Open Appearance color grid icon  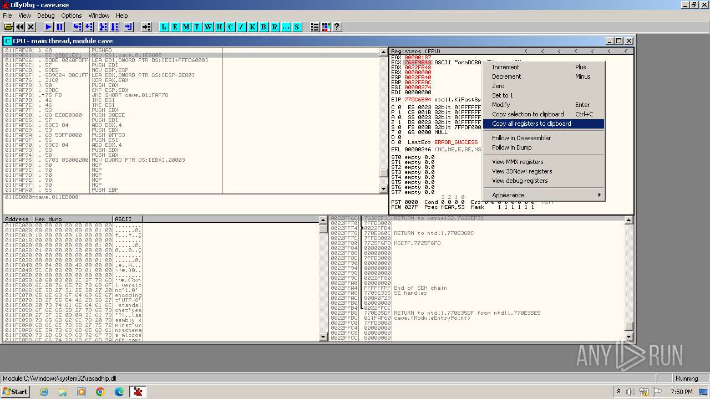[x=326, y=27]
